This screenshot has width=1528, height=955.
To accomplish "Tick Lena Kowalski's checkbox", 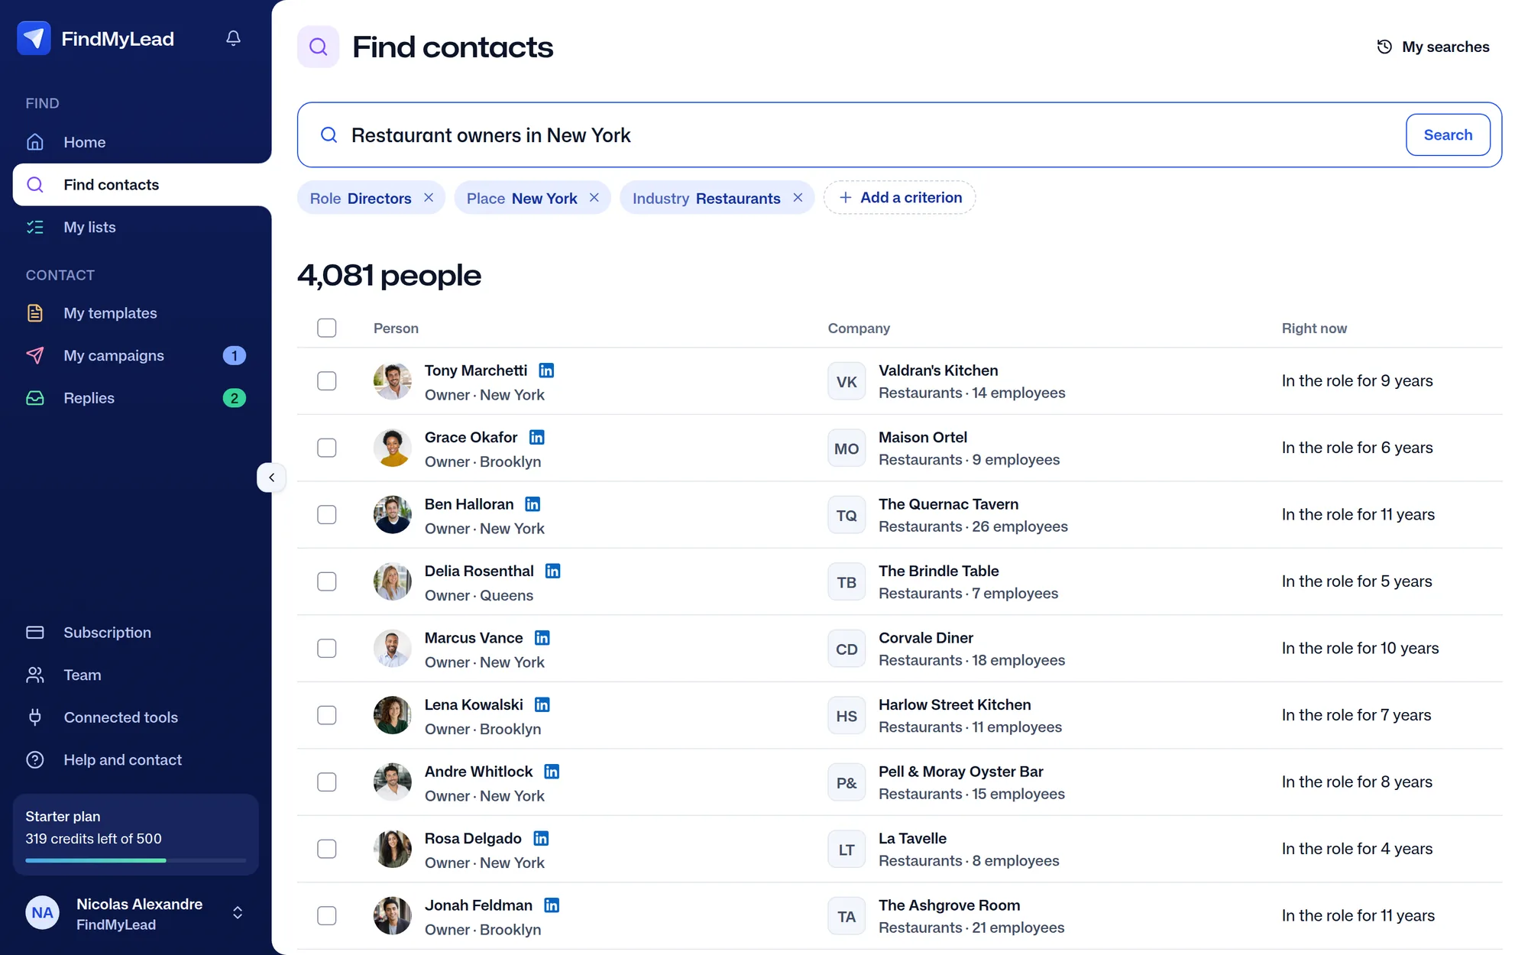I will pyautogui.click(x=327, y=715).
